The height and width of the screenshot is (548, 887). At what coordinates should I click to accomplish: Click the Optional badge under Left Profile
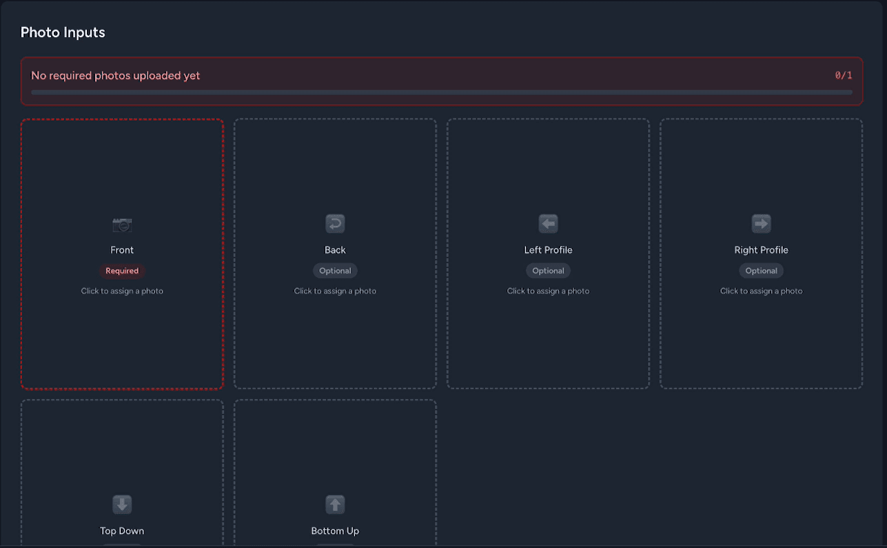click(x=548, y=270)
